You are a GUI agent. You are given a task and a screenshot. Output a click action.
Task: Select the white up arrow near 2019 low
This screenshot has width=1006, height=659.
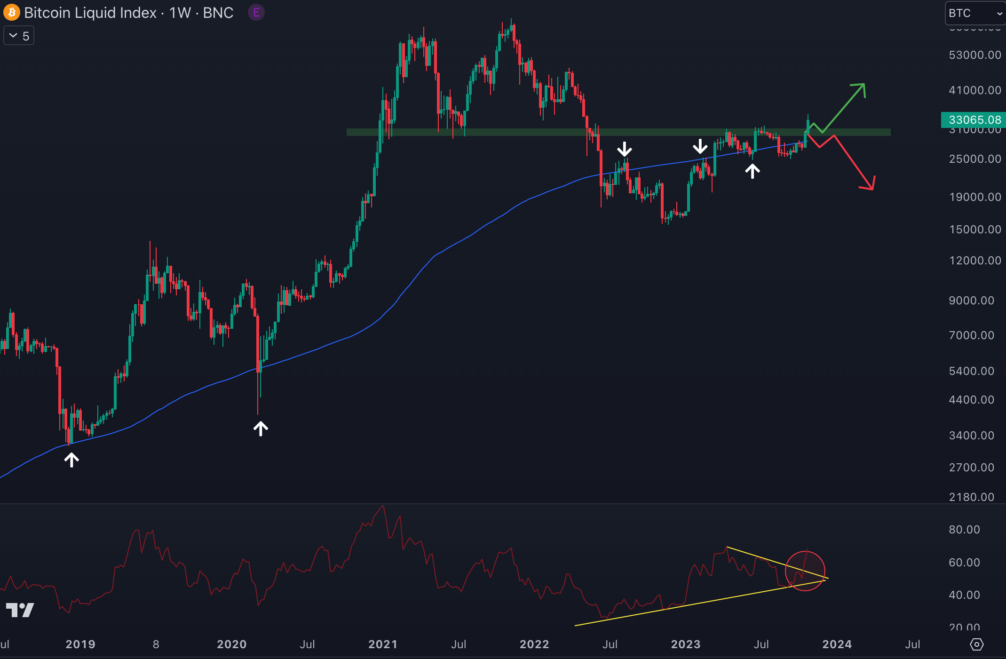[71, 460]
